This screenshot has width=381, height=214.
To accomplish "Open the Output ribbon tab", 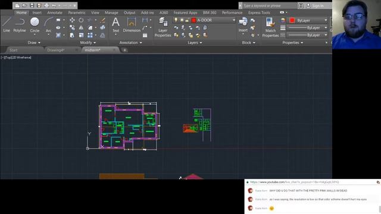I will (129, 12).
